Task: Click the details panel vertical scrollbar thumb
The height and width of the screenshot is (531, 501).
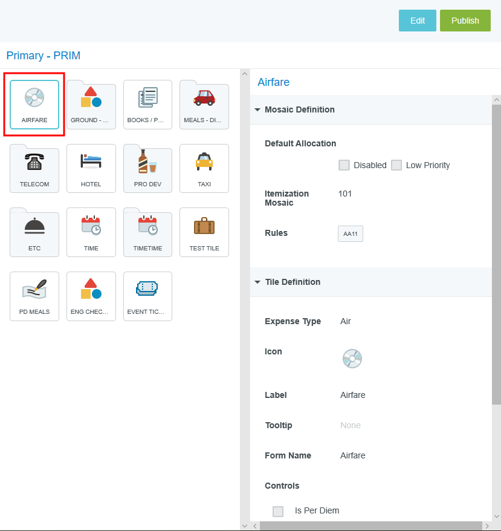Action: coord(497,255)
